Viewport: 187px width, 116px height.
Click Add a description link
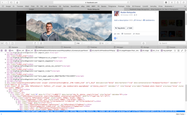click(121, 20)
